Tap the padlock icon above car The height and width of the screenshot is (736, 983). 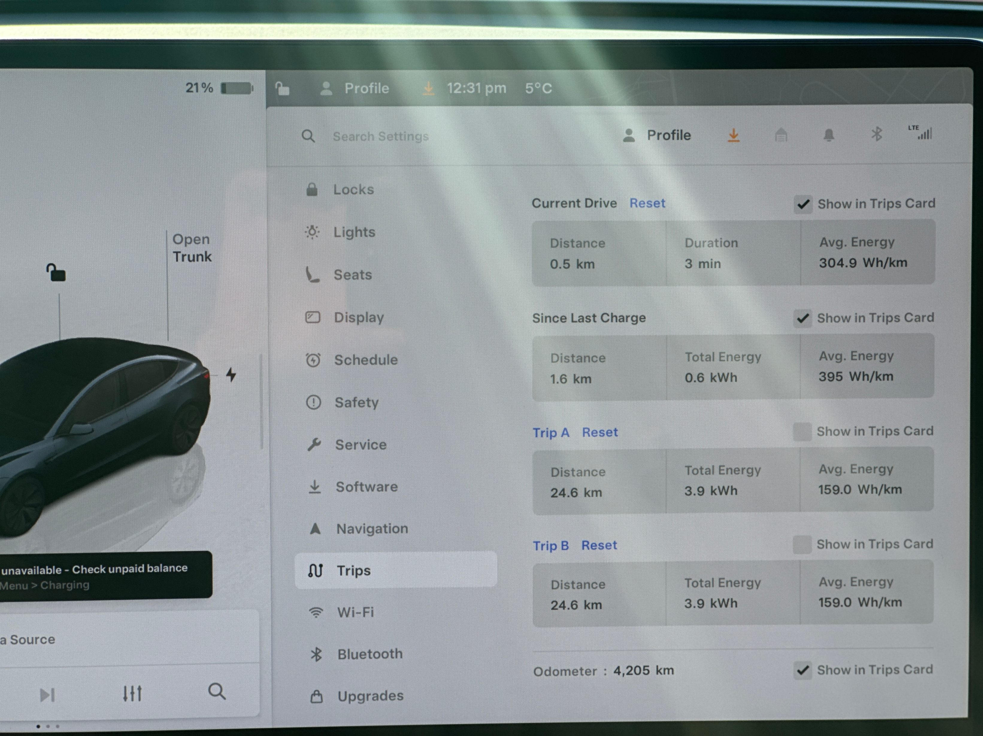tap(56, 272)
